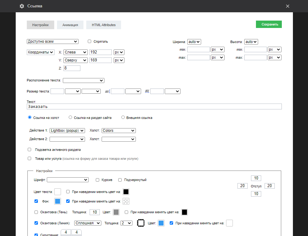Click the underlined AV letter spacing icon
Image resolution: width=308 pixels, height=236 pixels.
tap(147, 91)
